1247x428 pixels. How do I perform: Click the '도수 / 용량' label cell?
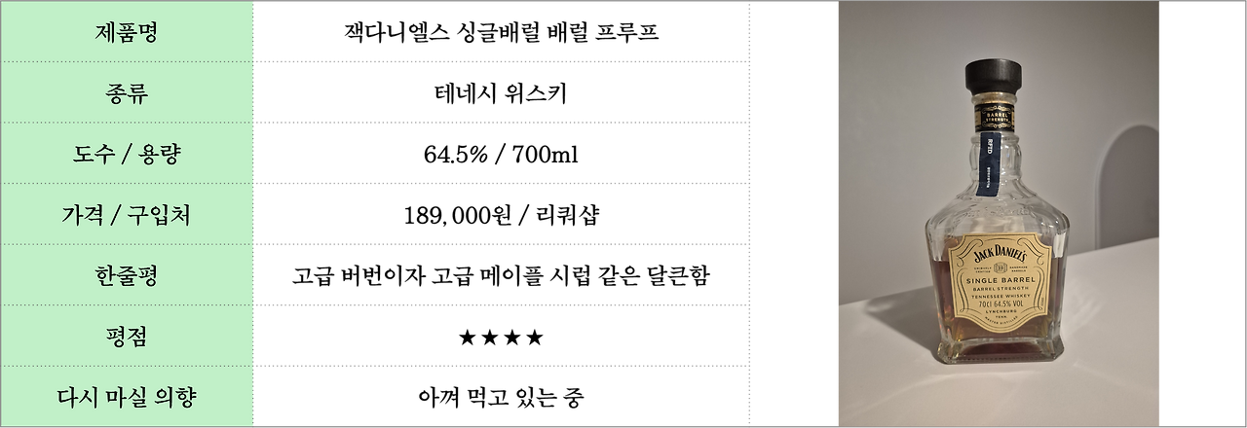click(x=127, y=154)
